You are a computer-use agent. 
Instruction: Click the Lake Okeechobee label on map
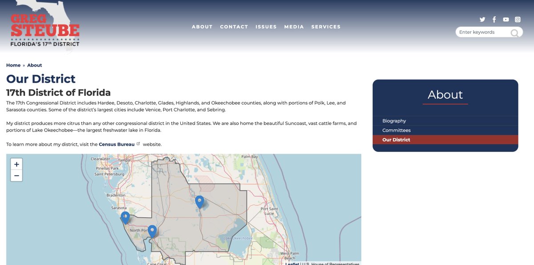point(238,238)
